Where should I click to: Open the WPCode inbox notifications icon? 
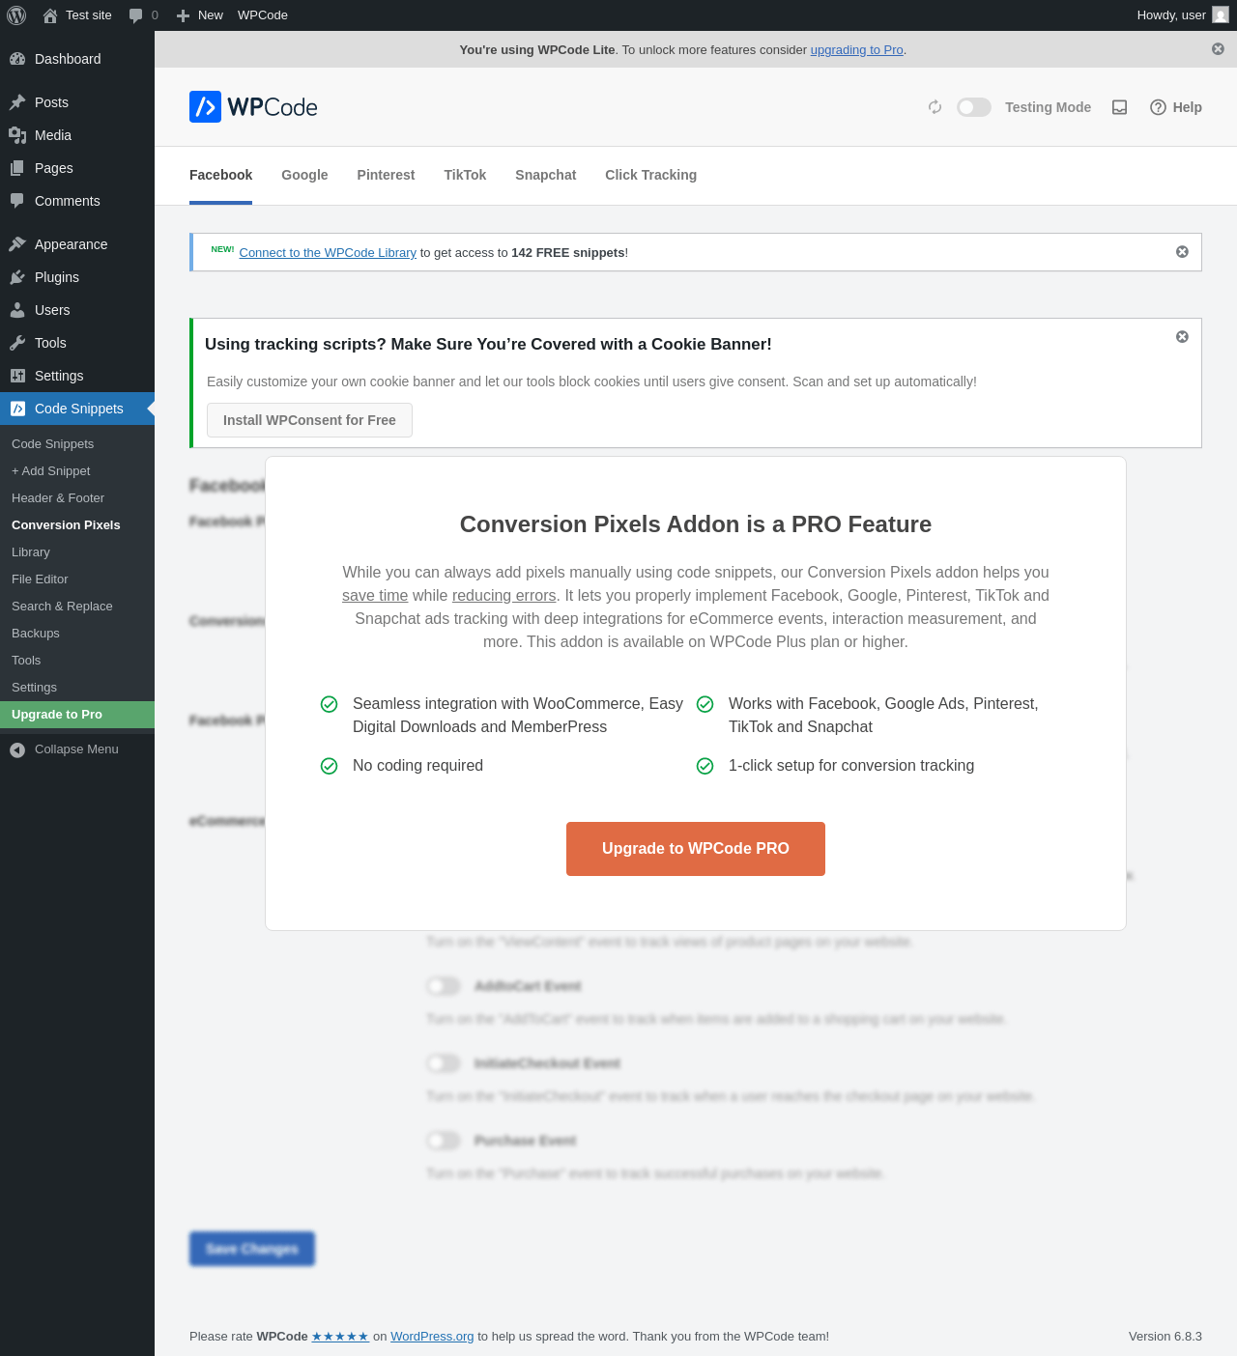pyautogui.click(x=1119, y=107)
